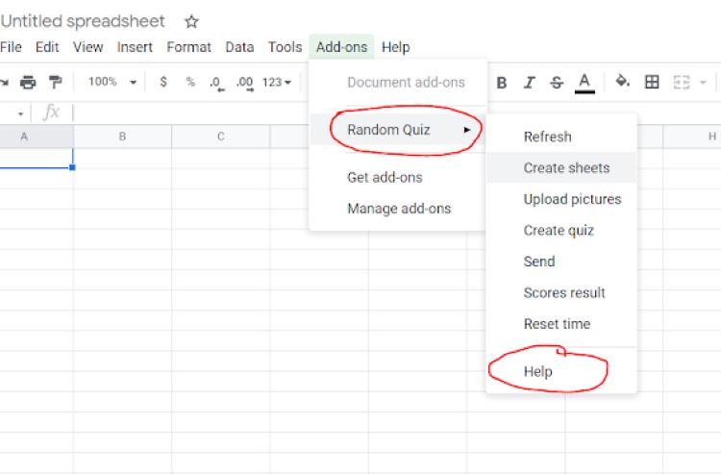Select column A header
Screen dimensions: 721x475
(x=37, y=137)
